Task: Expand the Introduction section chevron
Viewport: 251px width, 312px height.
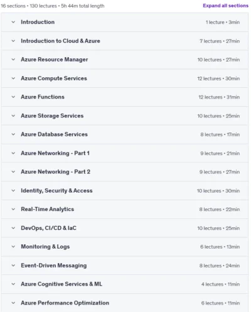Action: pyautogui.click(x=13, y=22)
